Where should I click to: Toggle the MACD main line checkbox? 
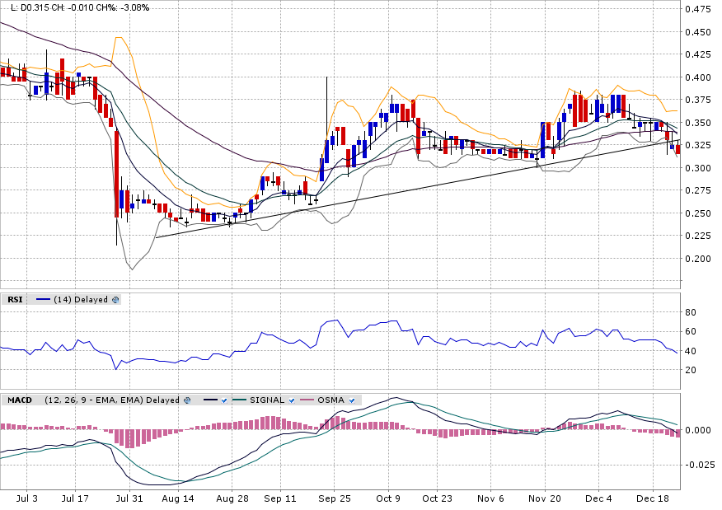coord(223,400)
